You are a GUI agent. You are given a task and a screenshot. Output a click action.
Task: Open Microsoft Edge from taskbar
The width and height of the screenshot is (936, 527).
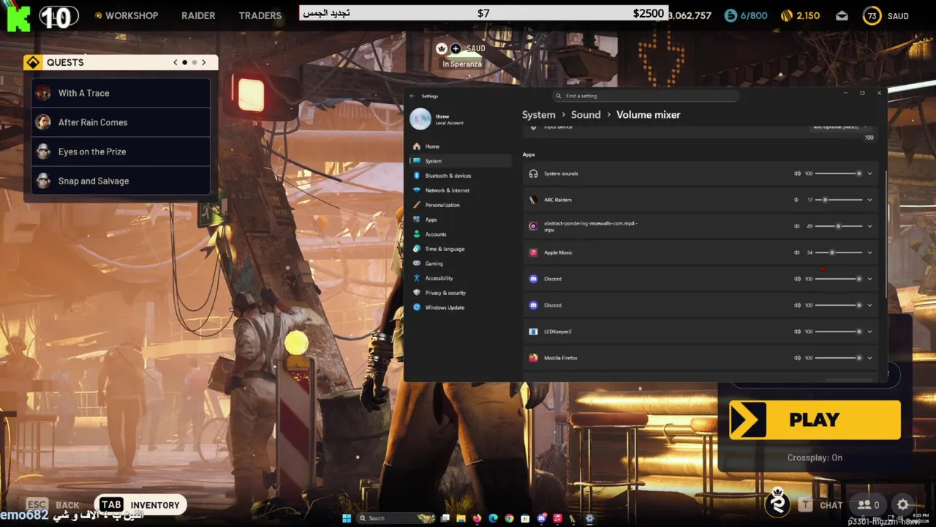[x=493, y=518]
